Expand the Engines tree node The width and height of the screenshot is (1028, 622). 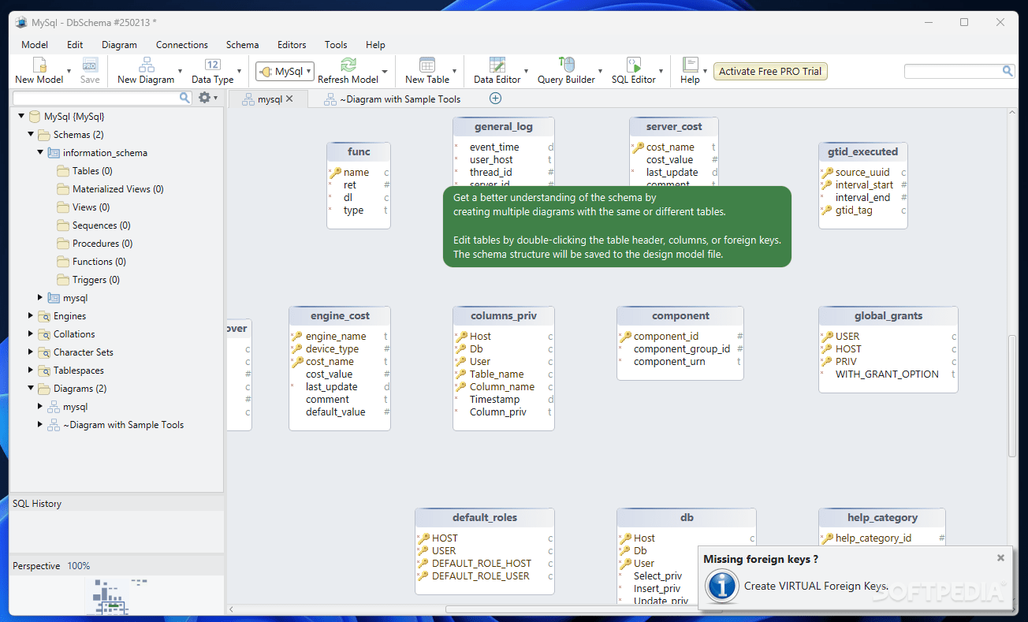pos(31,316)
